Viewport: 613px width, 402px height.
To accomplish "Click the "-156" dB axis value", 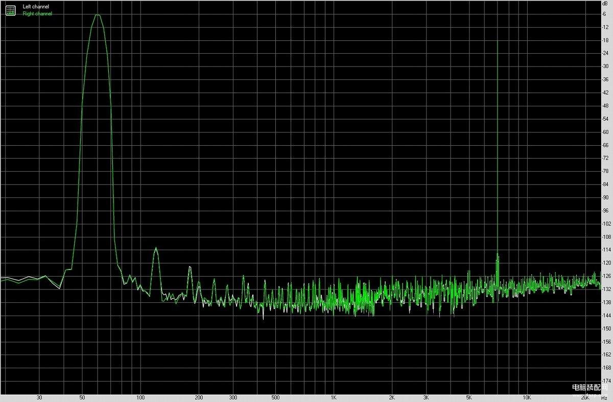I will tap(606, 342).
